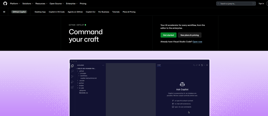Open the Solutions dropdown menu

[28, 4]
